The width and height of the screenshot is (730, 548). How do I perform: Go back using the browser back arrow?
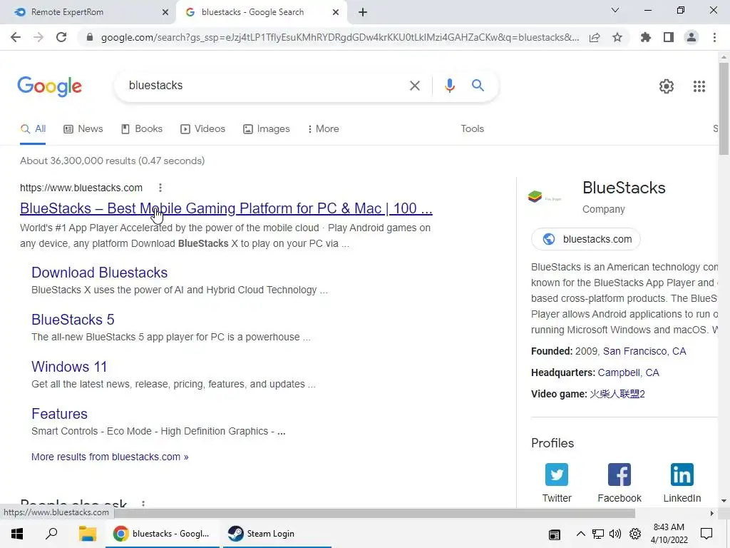click(x=16, y=37)
